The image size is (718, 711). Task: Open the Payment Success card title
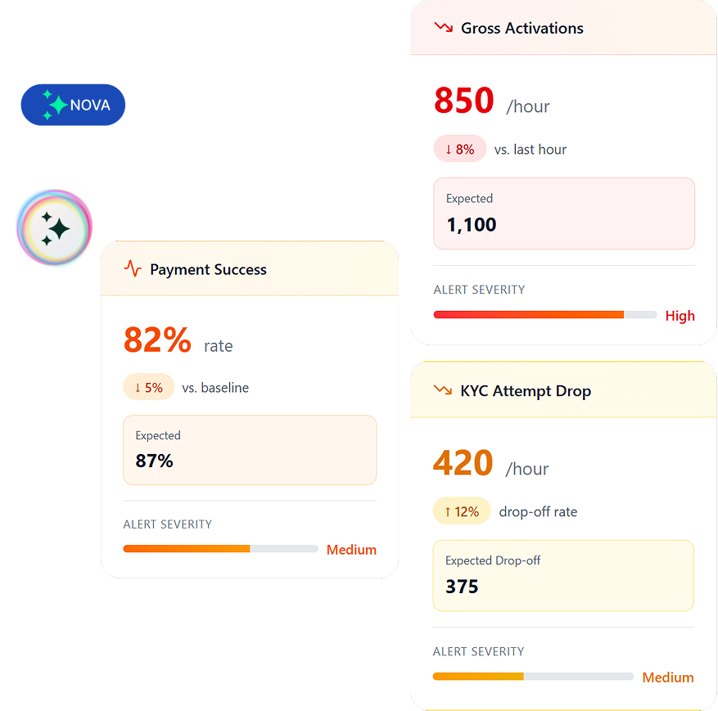click(208, 269)
